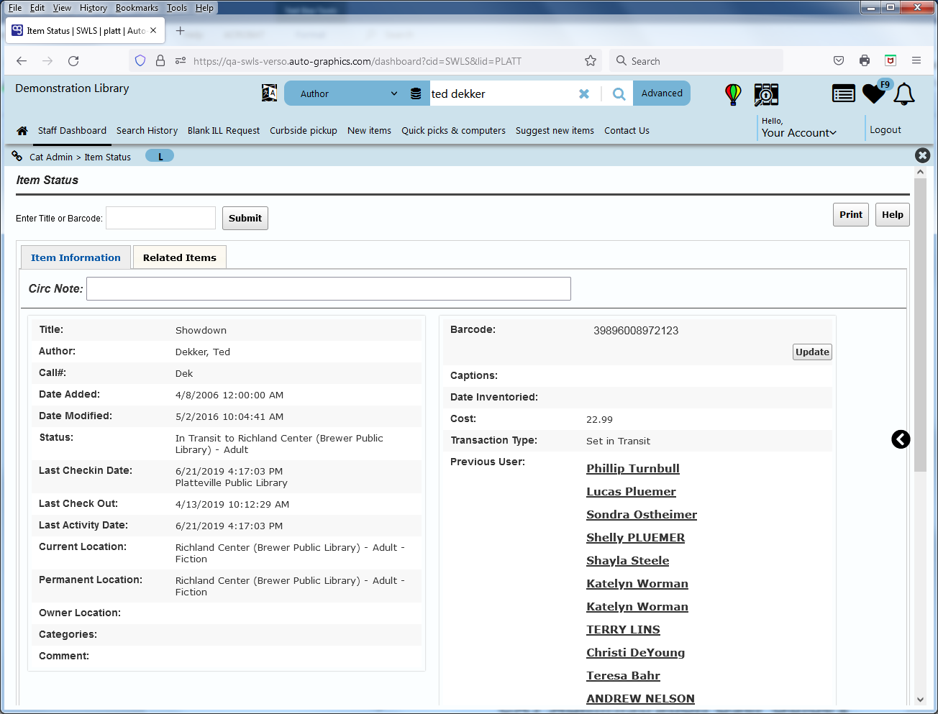
Task: Click the Update button under Barcode
Action: coord(812,352)
